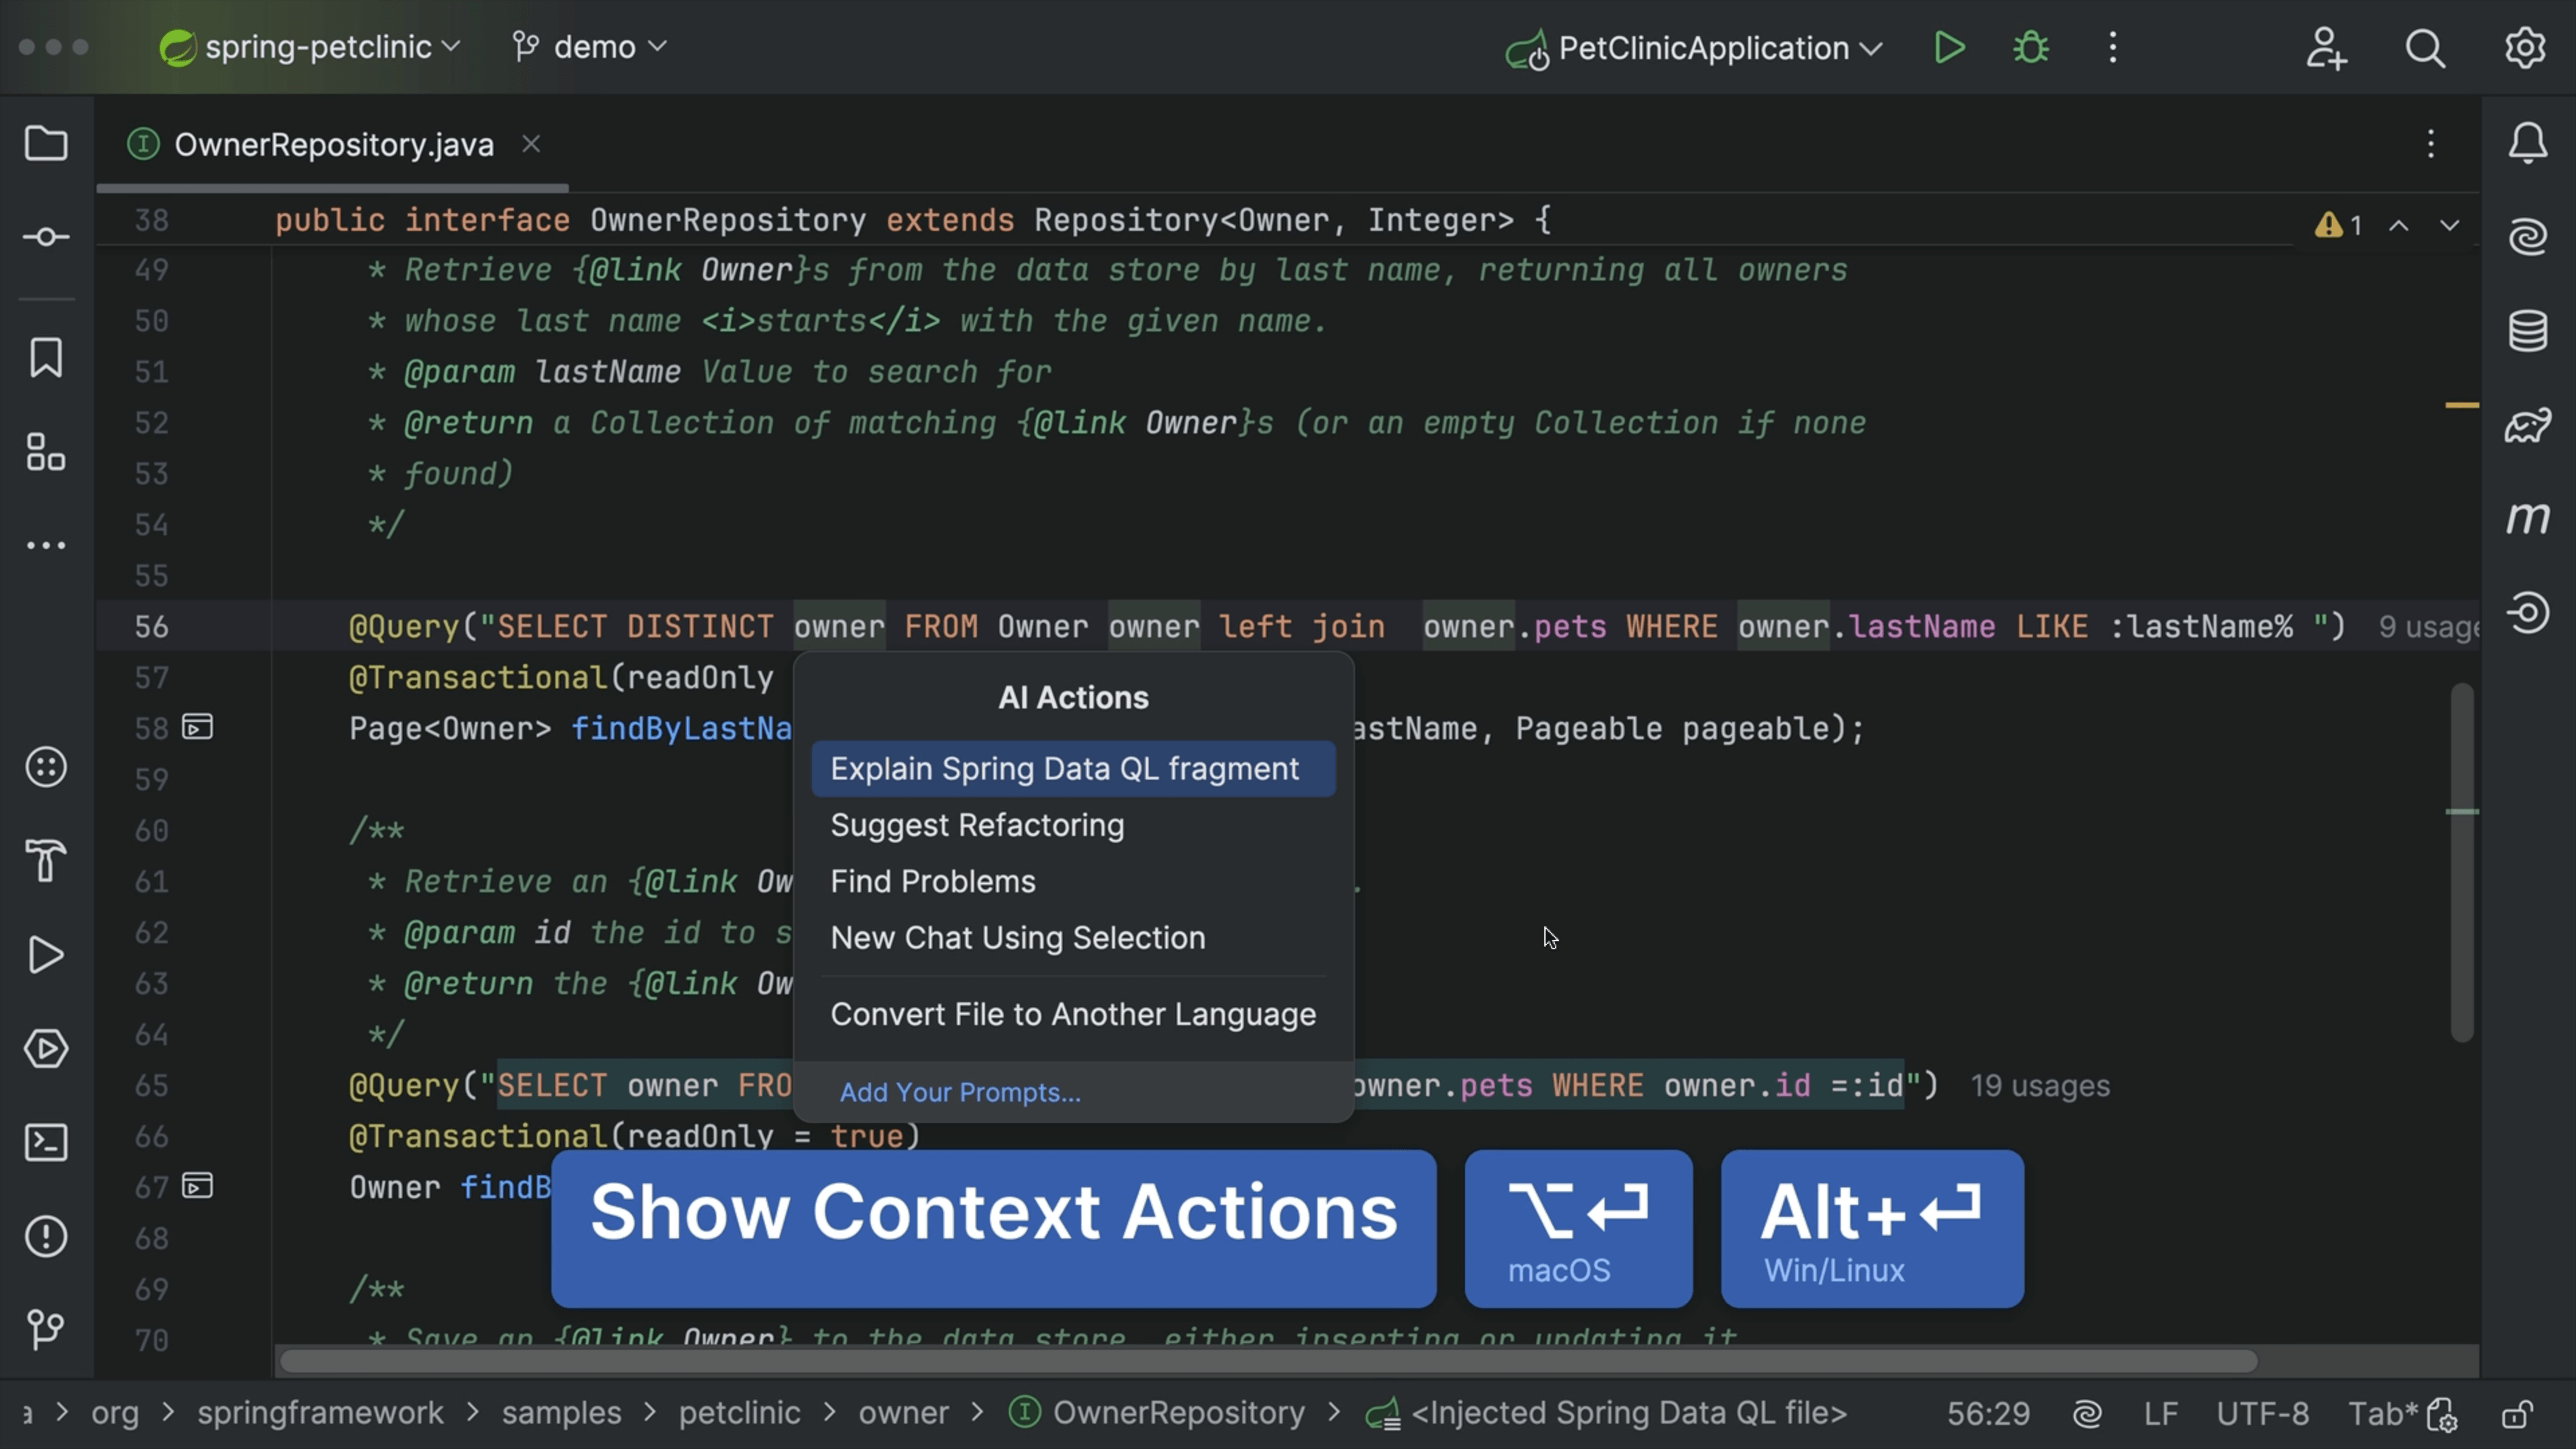Choose Suggest Refactoring from AI Actions
The width and height of the screenshot is (2576, 1449).
[x=977, y=826]
